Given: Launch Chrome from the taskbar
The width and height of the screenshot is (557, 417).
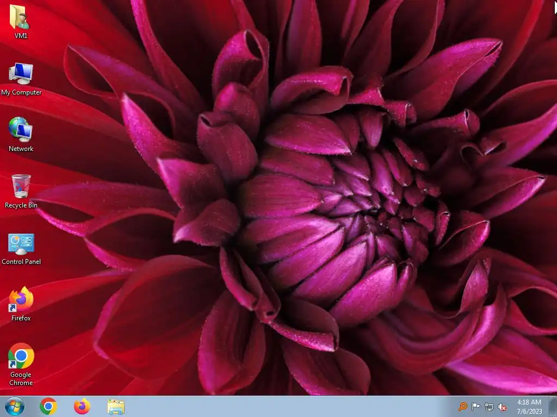Looking at the screenshot, I should (x=48, y=406).
